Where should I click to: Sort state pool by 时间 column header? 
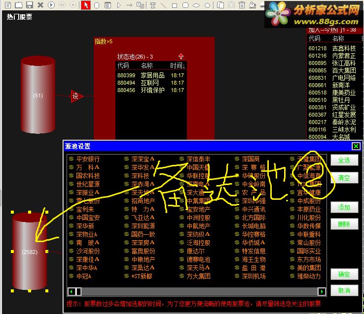(178, 65)
